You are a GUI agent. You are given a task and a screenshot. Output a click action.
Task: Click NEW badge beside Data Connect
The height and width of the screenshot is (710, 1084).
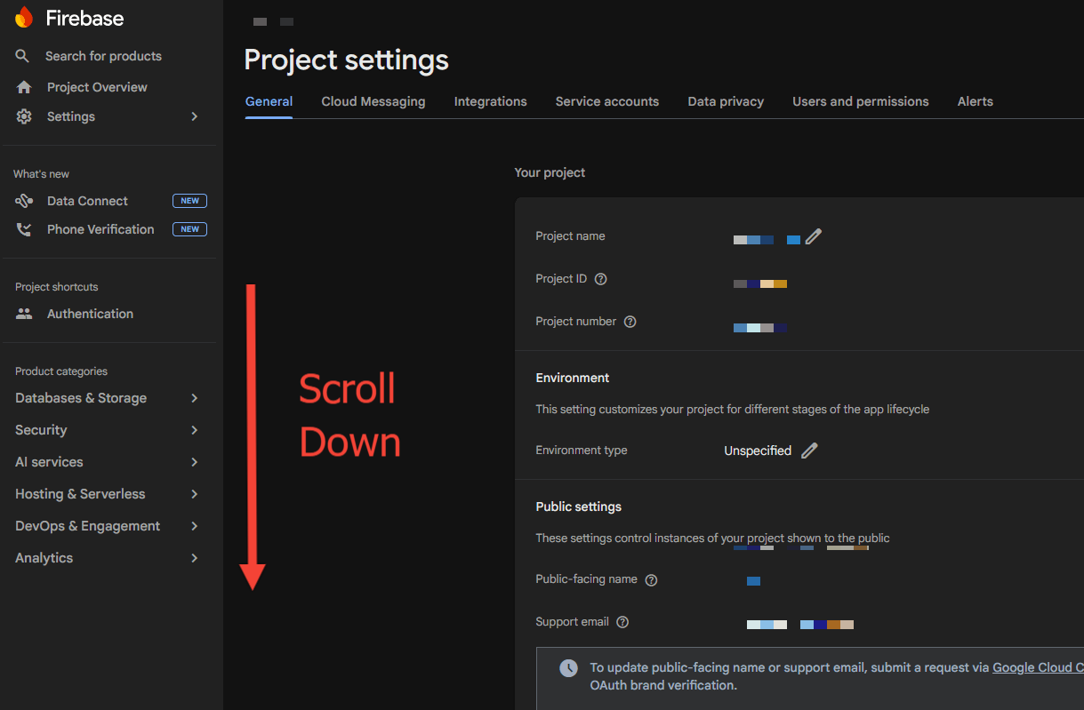(189, 201)
